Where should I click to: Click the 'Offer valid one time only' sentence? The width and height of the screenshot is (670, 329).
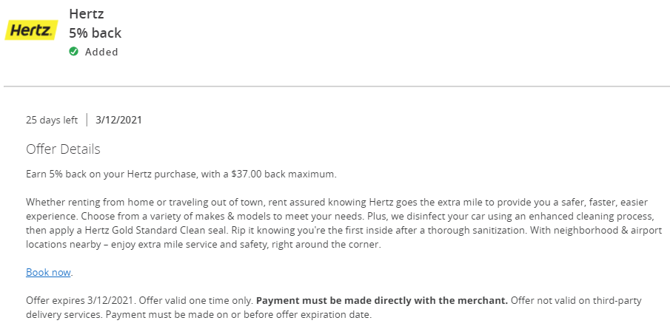(196, 300)
